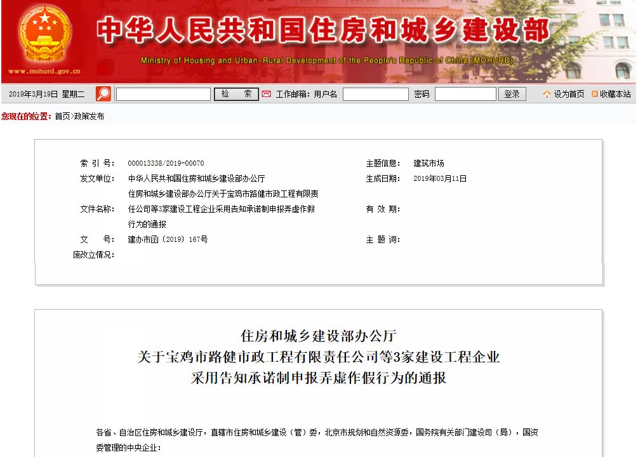Click the generation date 2019年03月11日
Screen dimensions: 638x457
tap(440, 178)
